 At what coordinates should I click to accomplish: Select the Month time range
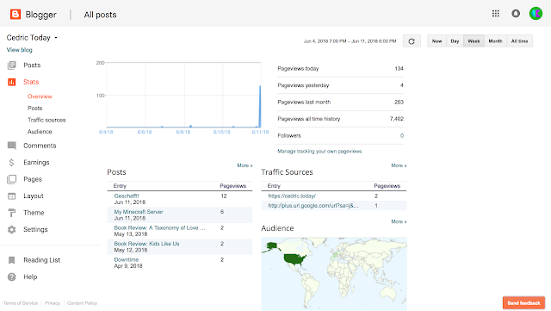click(496, 41)
